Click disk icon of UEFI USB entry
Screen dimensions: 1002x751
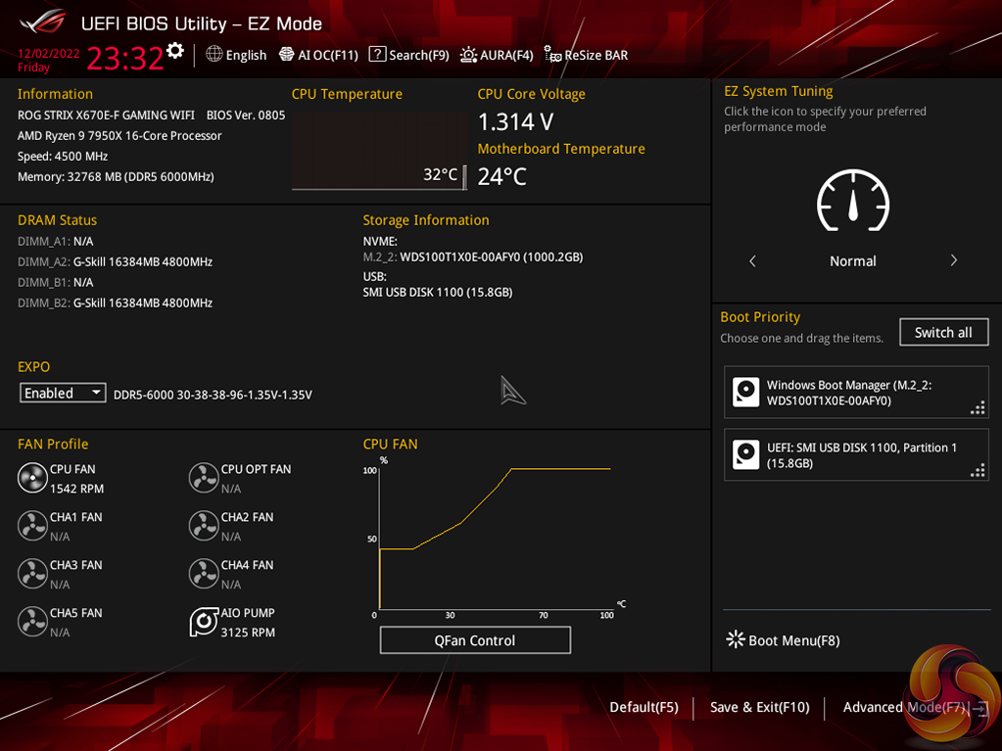745,454
